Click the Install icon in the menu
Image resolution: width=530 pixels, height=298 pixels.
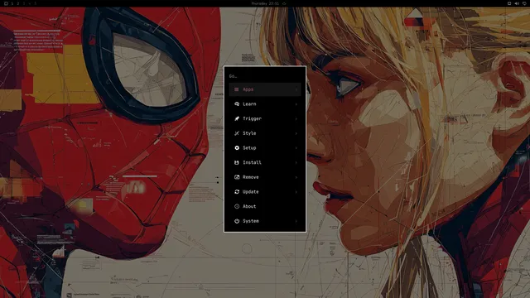237,162
